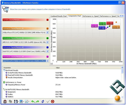Click the grayed copy icon in bottom toolbar
The width and height of the screenshot is (126, 105).
point(10,101)
